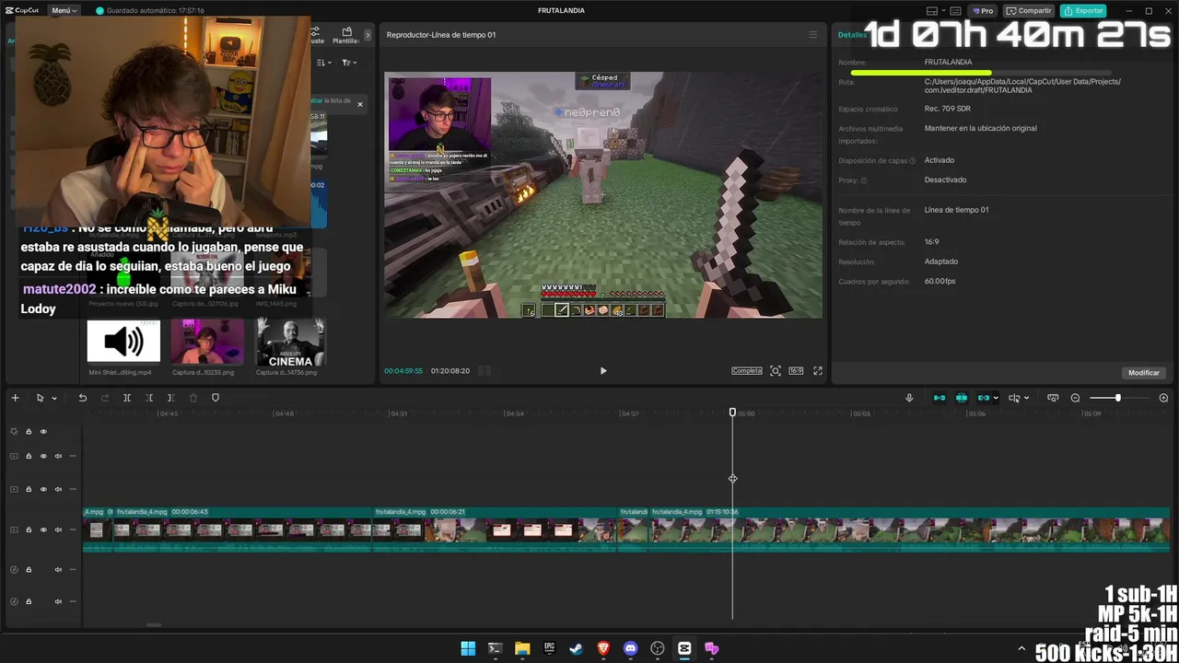This screenshot has height=663, width=1179.
Task: Select the pointer selection tool
Action: coord(41,398)
